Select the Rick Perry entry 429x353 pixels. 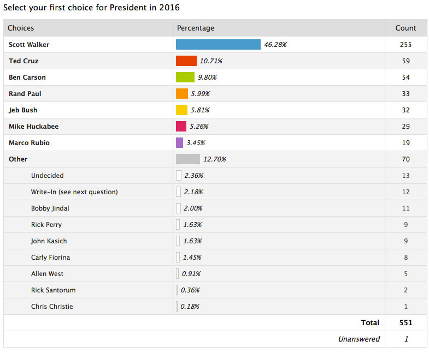click(x=46, y=225)
